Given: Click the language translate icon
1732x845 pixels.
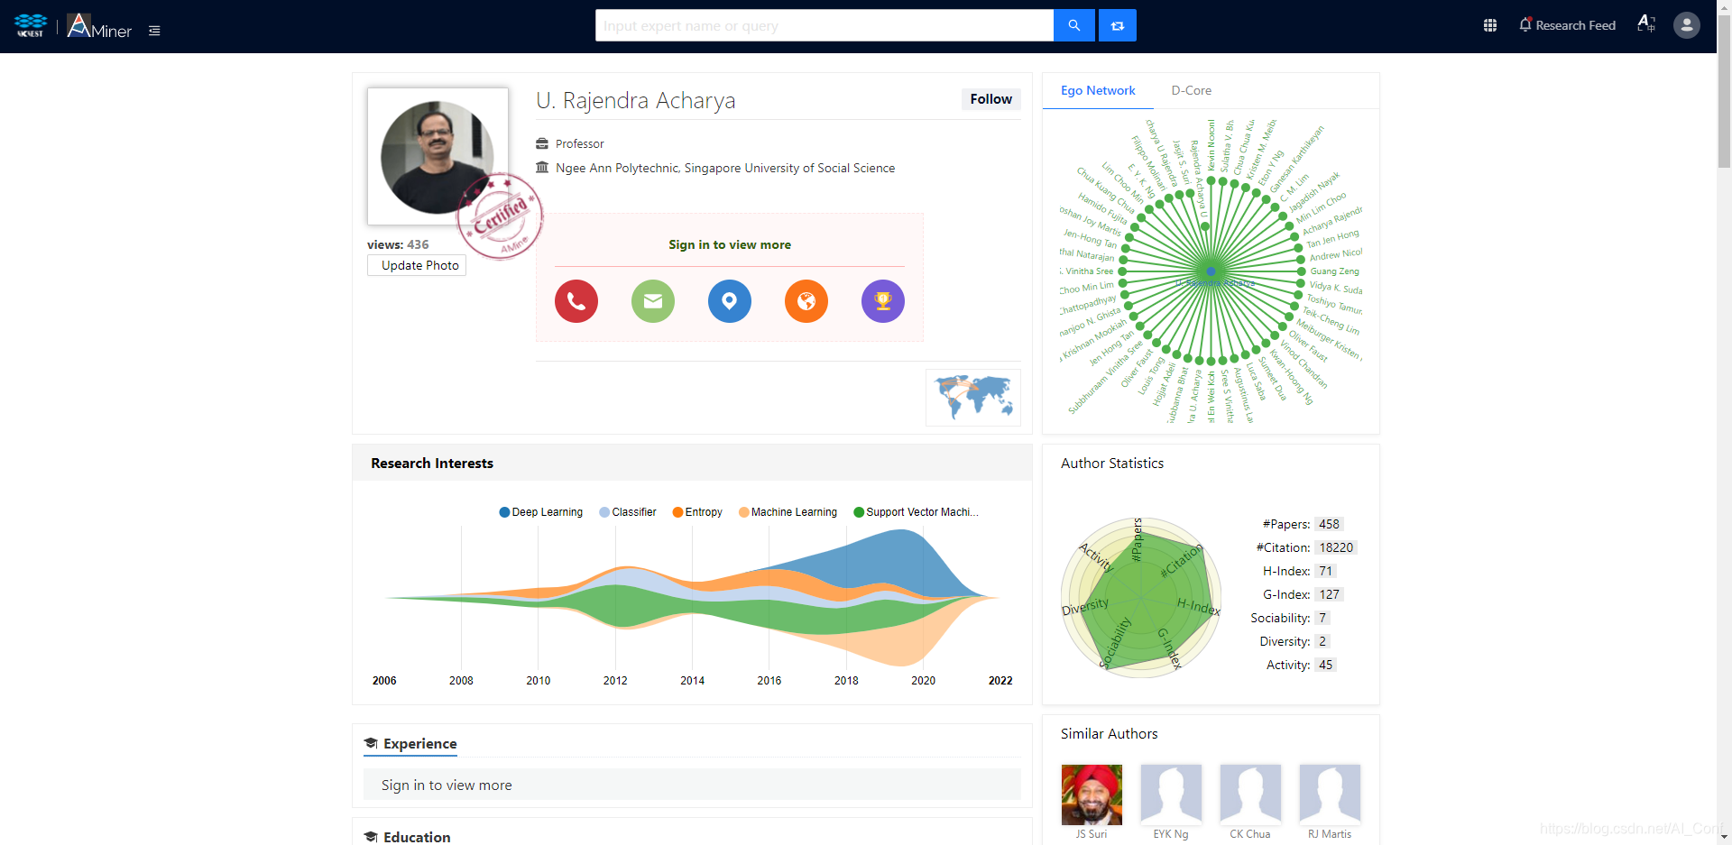Looking at the screenshot, I should click(1646, 24).
